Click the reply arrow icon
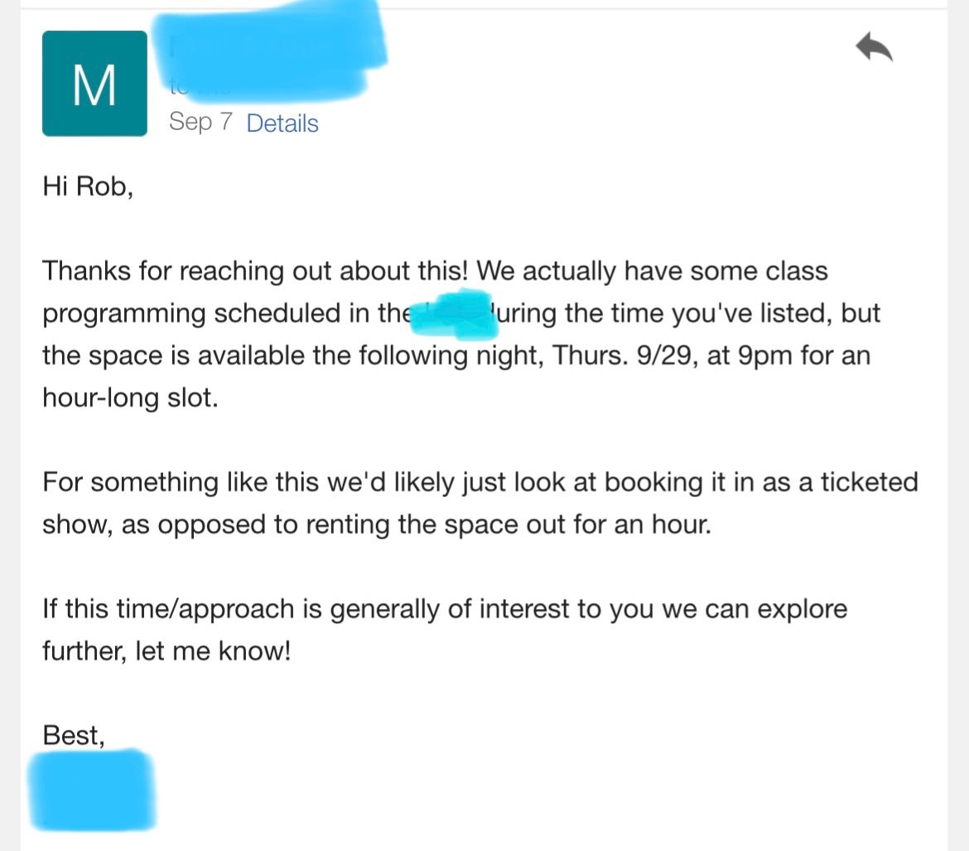 click(x=874, y=48)
